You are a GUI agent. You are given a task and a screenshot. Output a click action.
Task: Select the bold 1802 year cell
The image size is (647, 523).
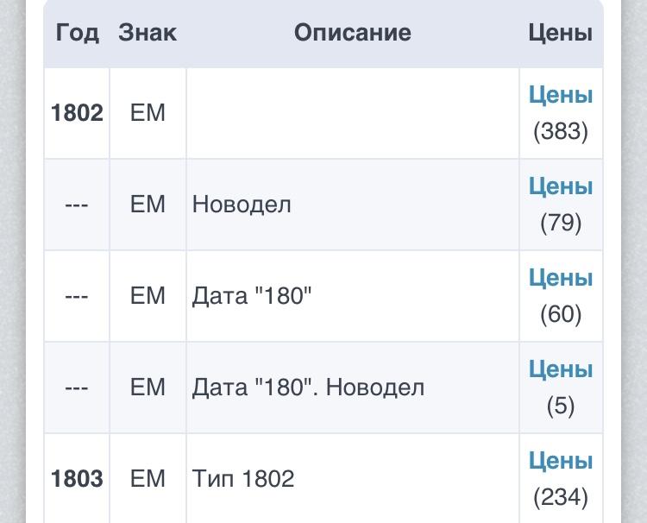[x=77, y=113]
